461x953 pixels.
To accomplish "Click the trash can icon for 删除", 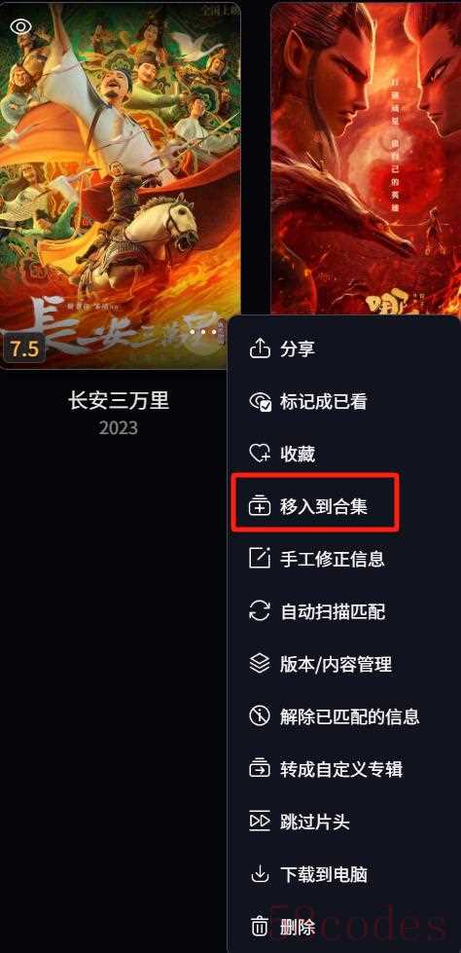I will tap(260, 927).
